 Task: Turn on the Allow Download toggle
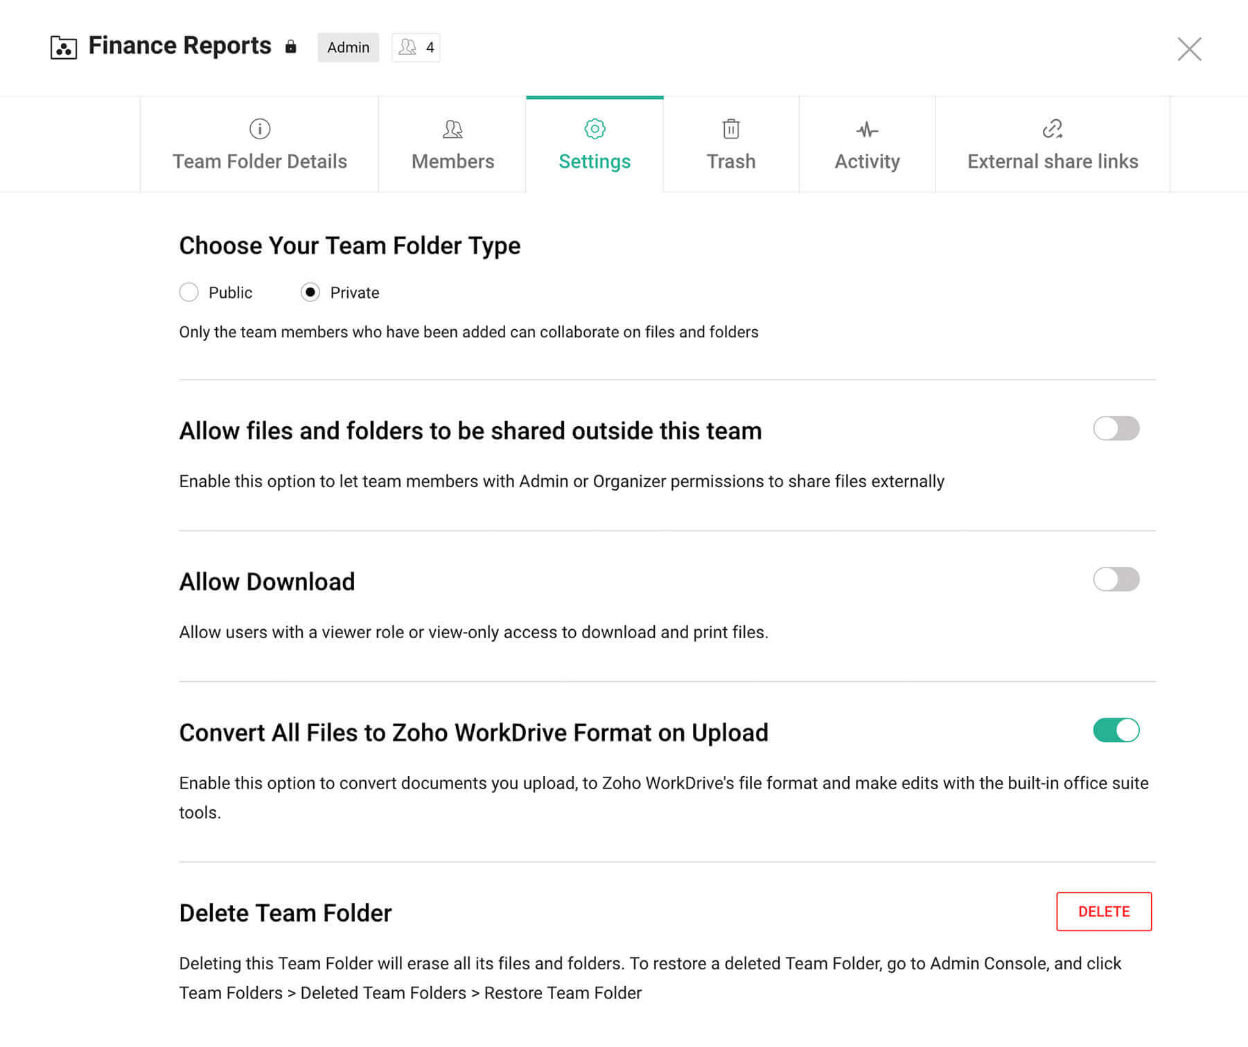(x=1116, y=579)
